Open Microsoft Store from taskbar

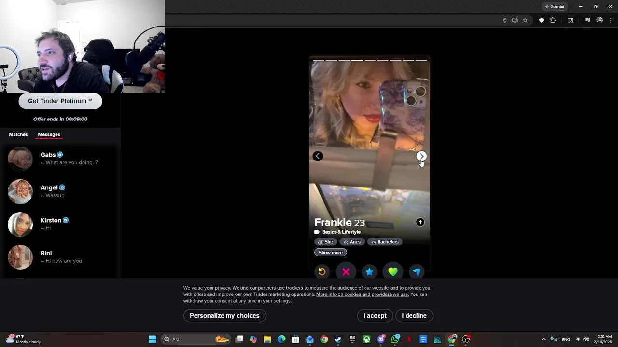coord(295,339)
